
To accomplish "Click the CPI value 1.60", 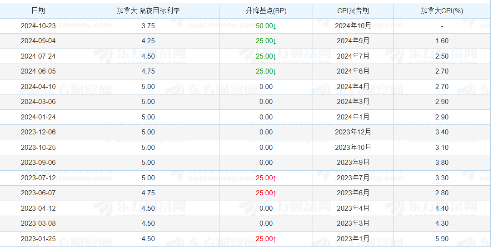I will point(442,41).
